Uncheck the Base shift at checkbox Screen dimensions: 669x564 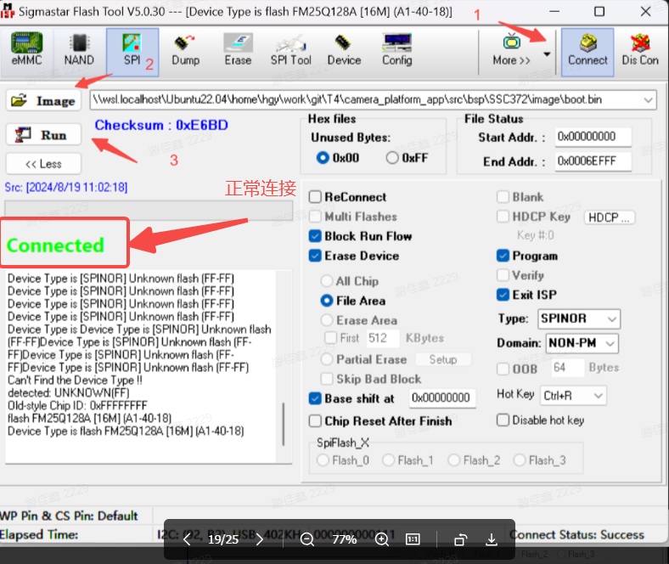pyautogui.click(x=315, y=398)
